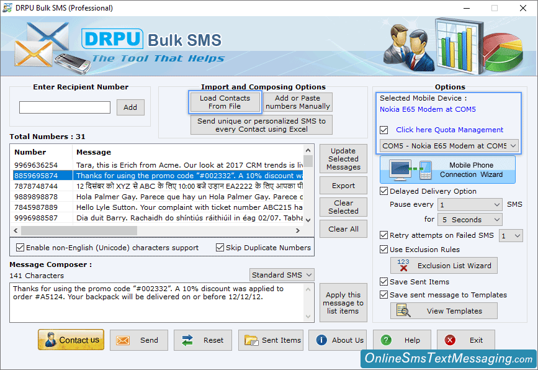This screenshot has height=370, width=538.
Task: Toggle Use Exclusion Rules checkbox
Action: (x=384, y=249)
